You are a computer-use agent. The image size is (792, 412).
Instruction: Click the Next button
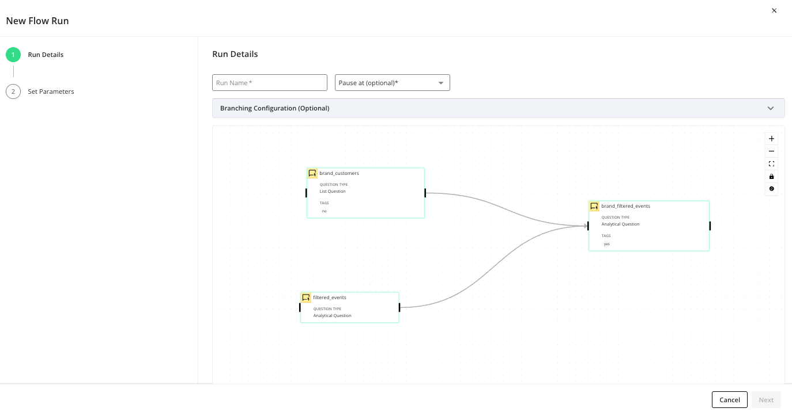pos(766,399)
